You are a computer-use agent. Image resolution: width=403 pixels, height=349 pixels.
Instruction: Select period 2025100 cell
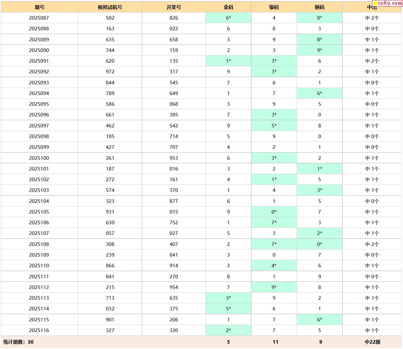(39, 158)
